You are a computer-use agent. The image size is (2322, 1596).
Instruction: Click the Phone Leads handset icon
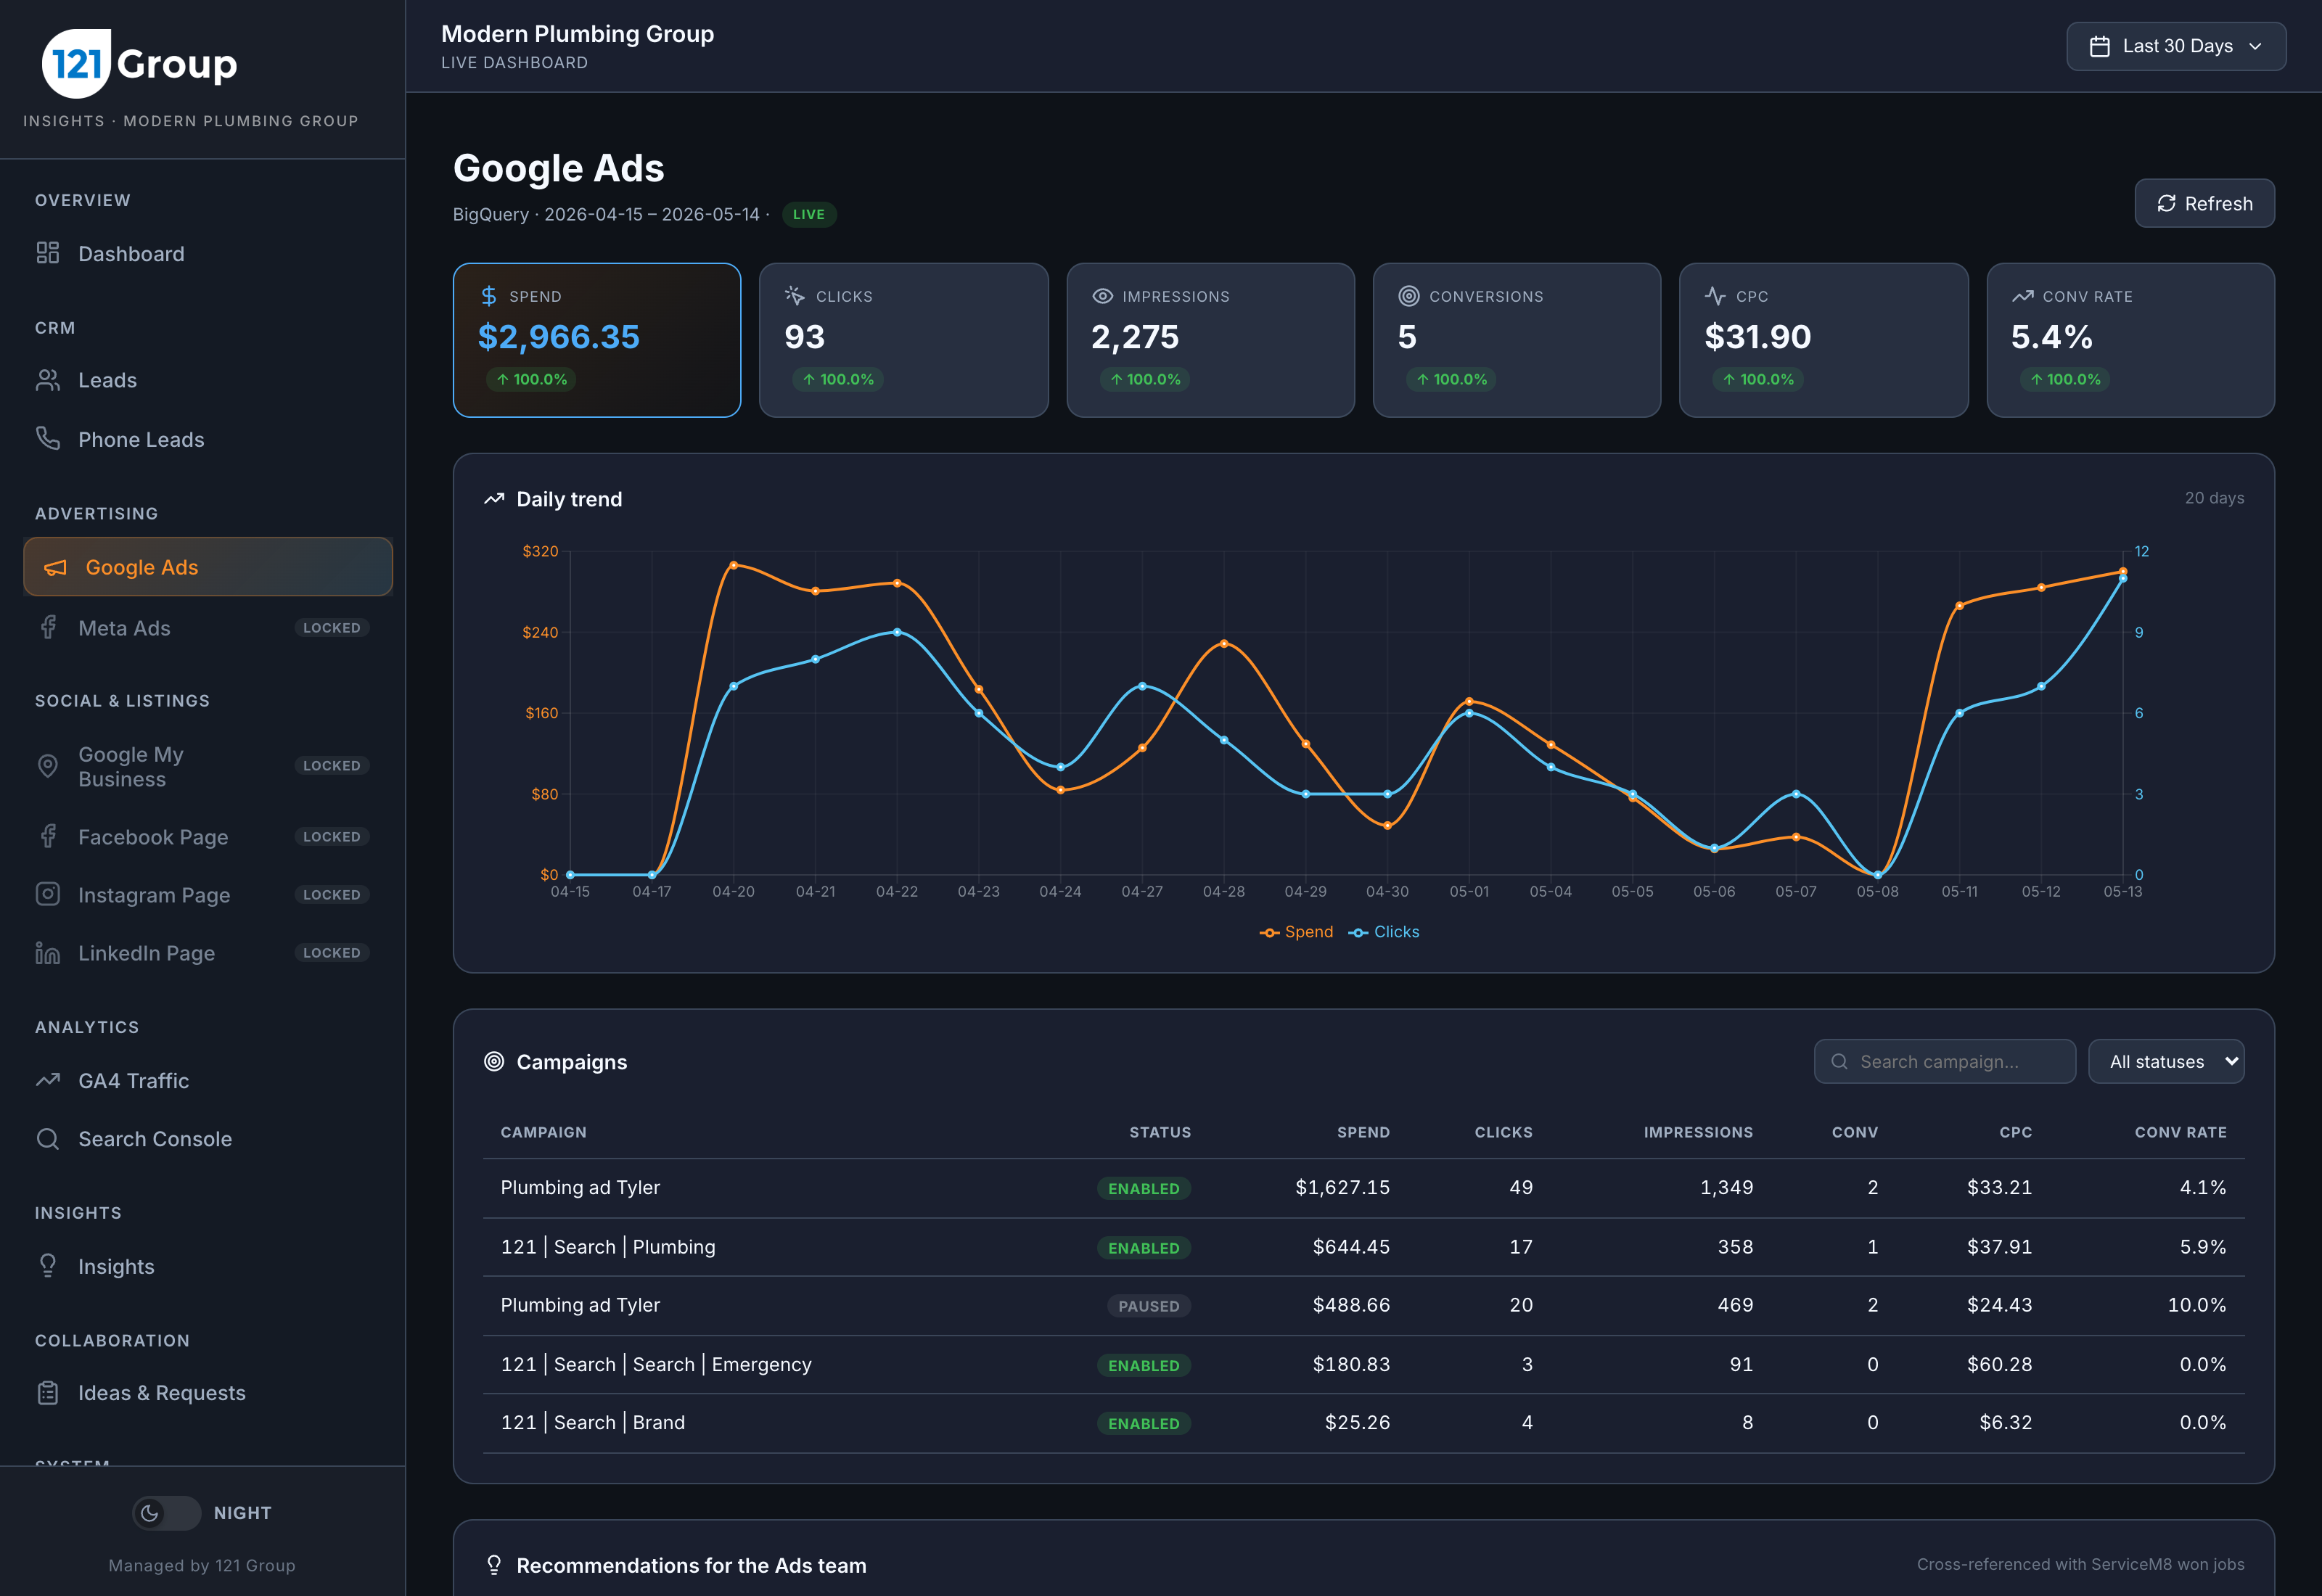[48, 438]
